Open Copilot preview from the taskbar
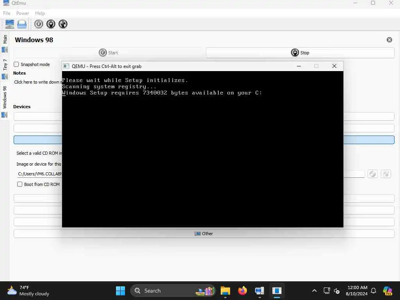Image resolution: width=400 pixels, height=300 pixels. click(387, 291)
